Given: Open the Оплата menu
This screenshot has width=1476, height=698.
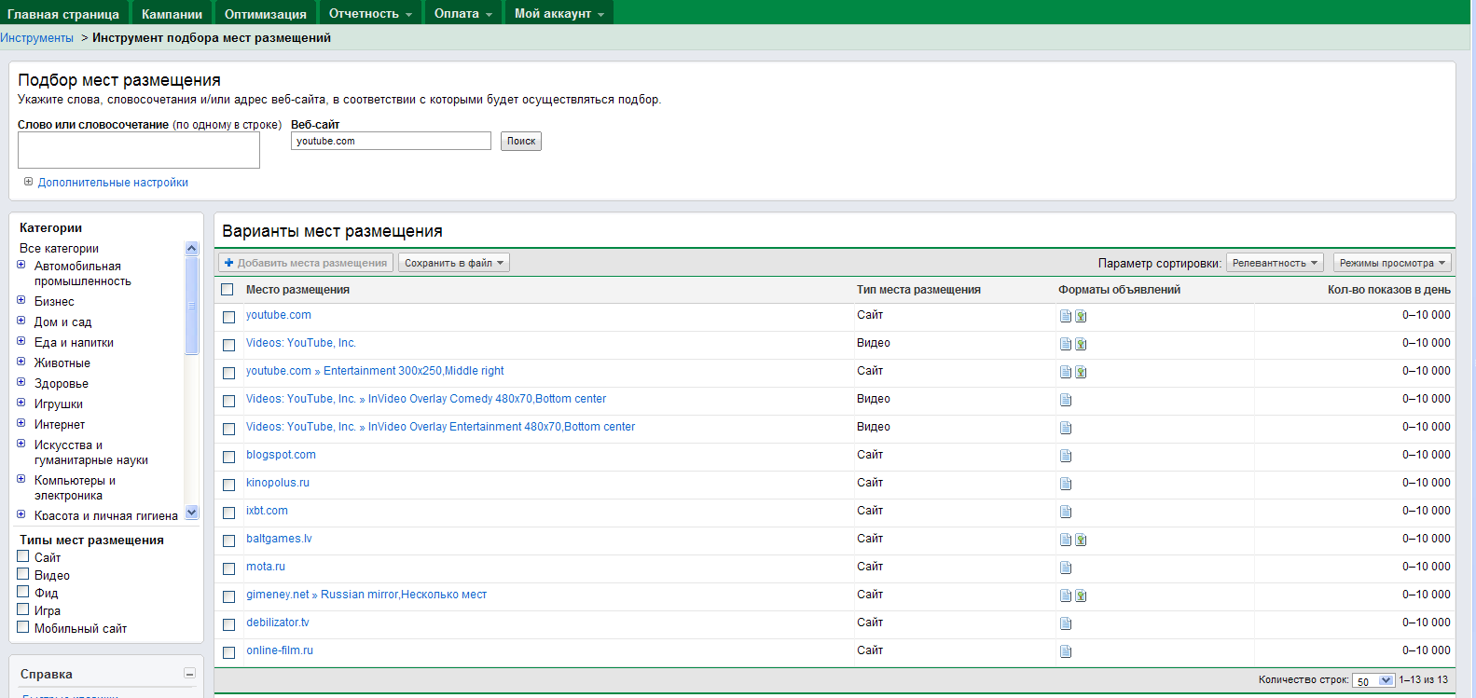Looking at the screenshot, I should [x=463, y=14].
